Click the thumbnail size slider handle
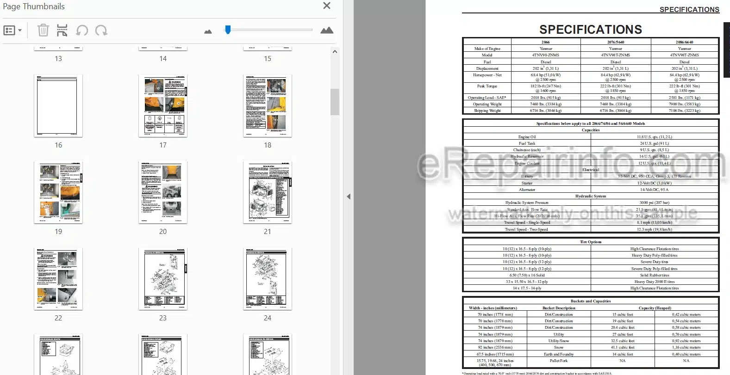This screenshot has height=375, width=730. click(228, 30)
